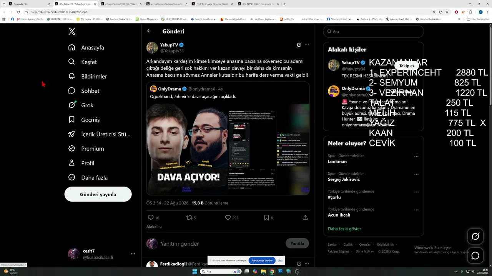Open the taskbar clock and date

click(x=483, y=271)
